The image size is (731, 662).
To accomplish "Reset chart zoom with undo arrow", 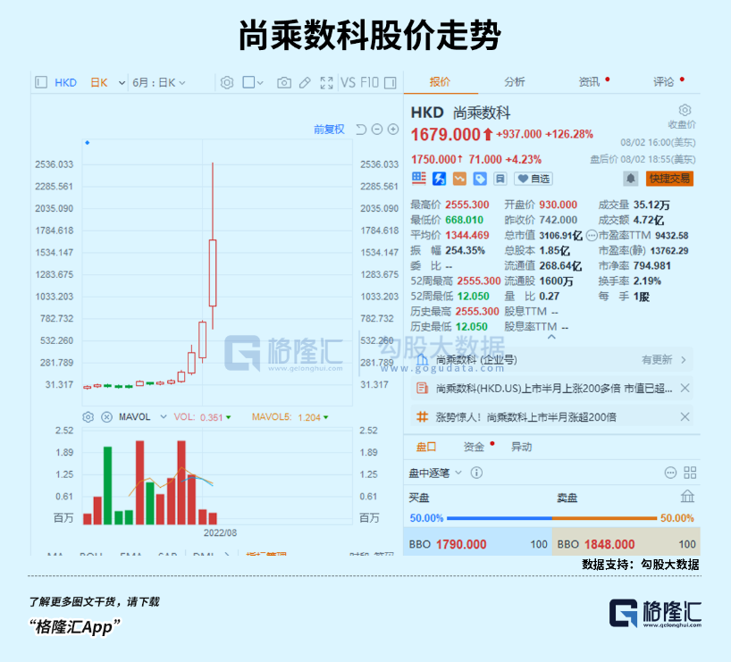I will coord(361,130).
